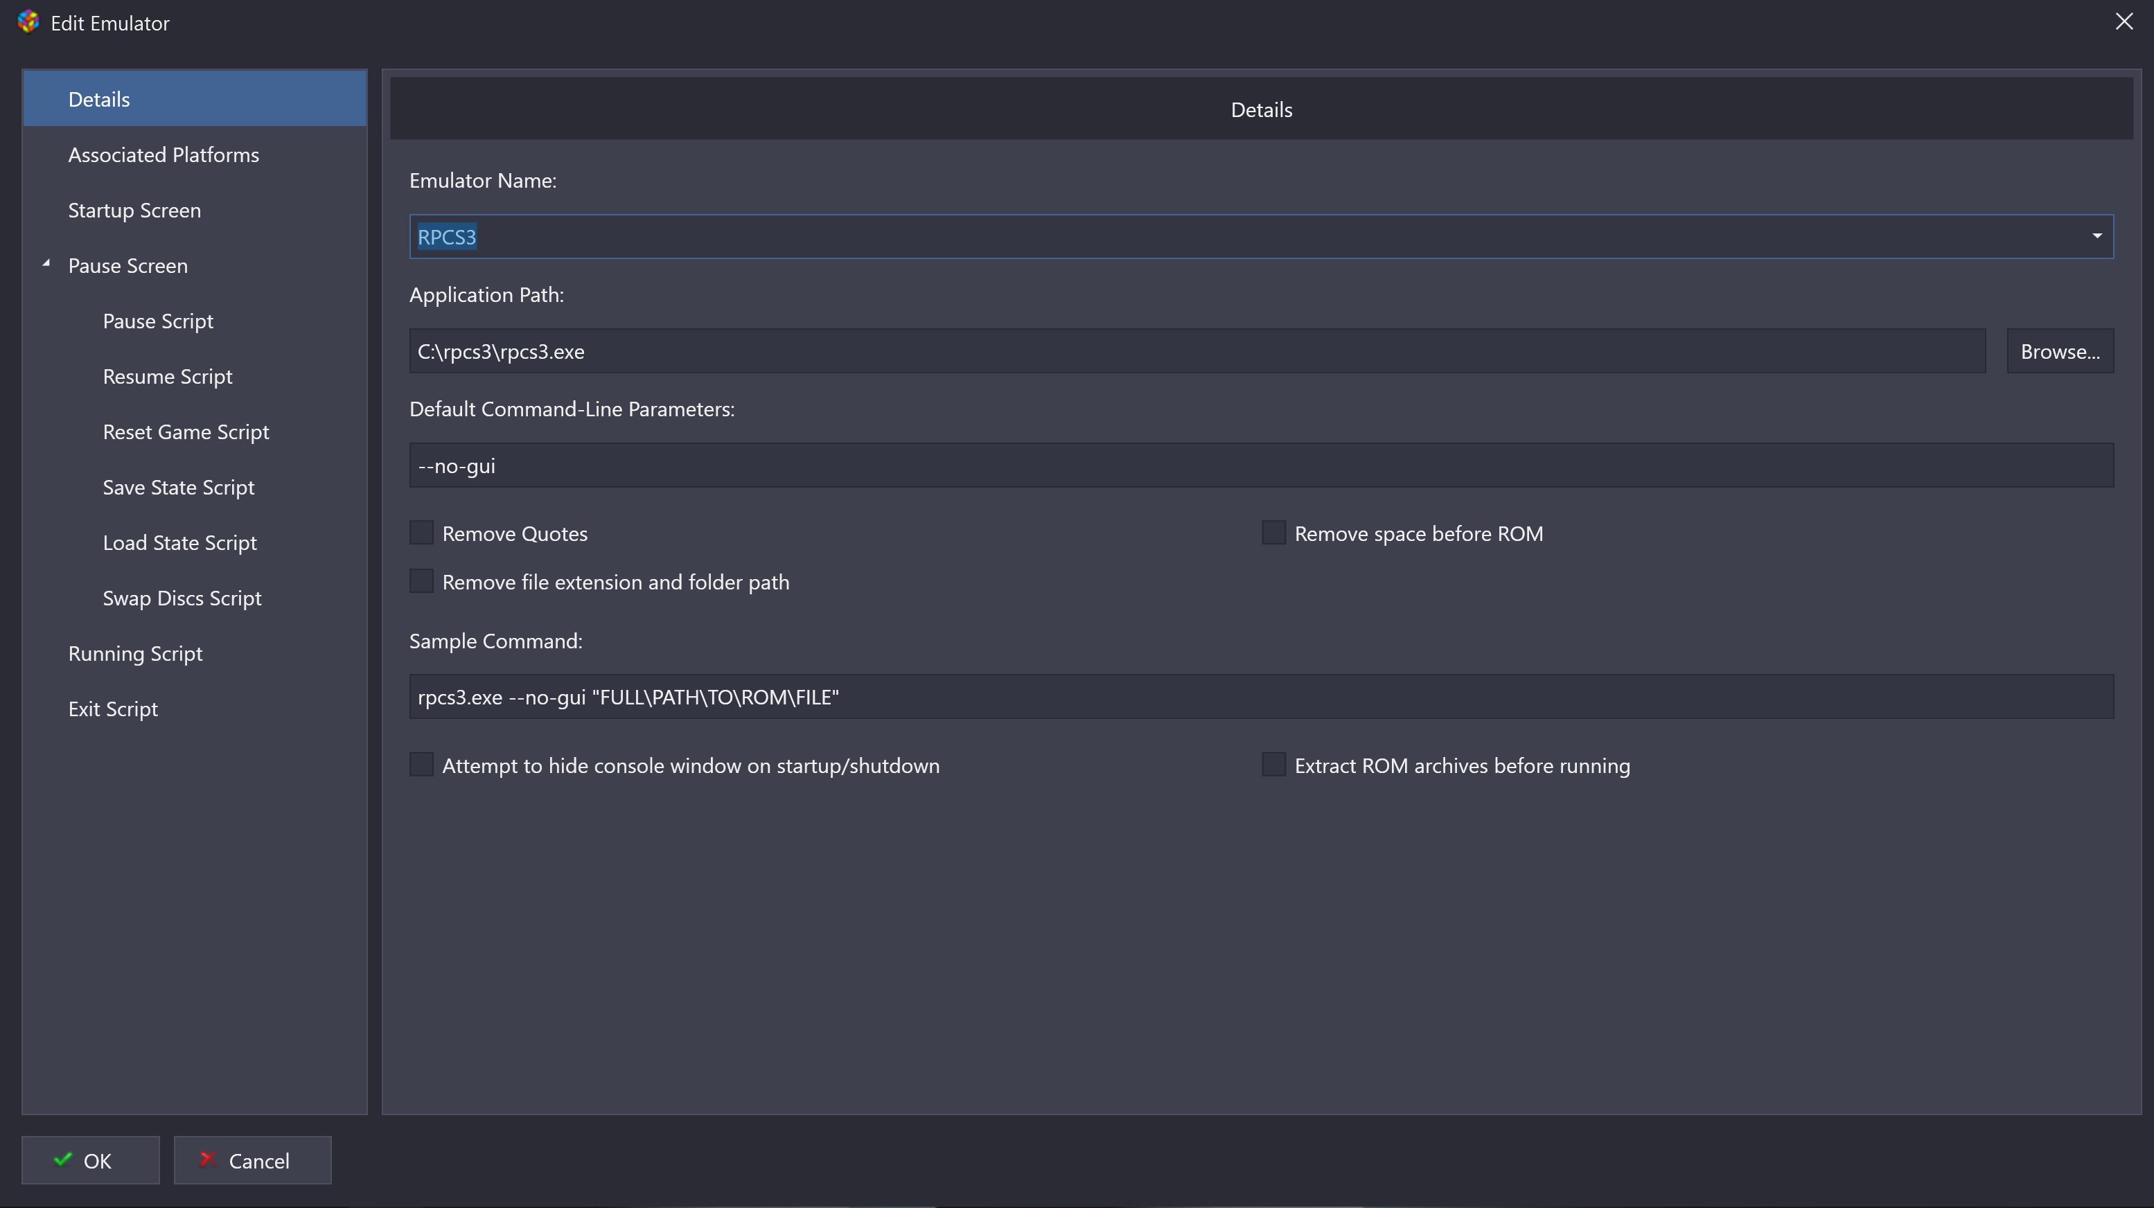Click the LaunchBox app icon in title bar
This screenshot has width=2154, height=1208.
coord(28,21)
